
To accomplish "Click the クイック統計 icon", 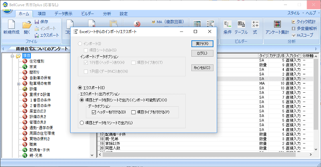I will click(294, 22).
